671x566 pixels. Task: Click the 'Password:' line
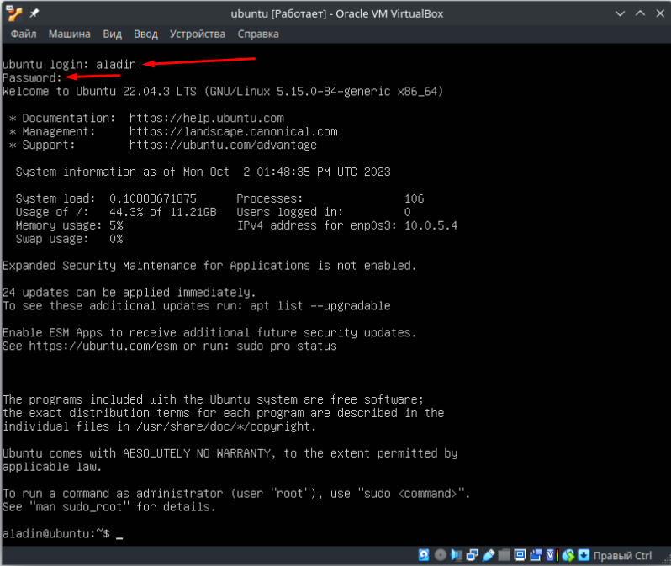[x=32, y=78]
